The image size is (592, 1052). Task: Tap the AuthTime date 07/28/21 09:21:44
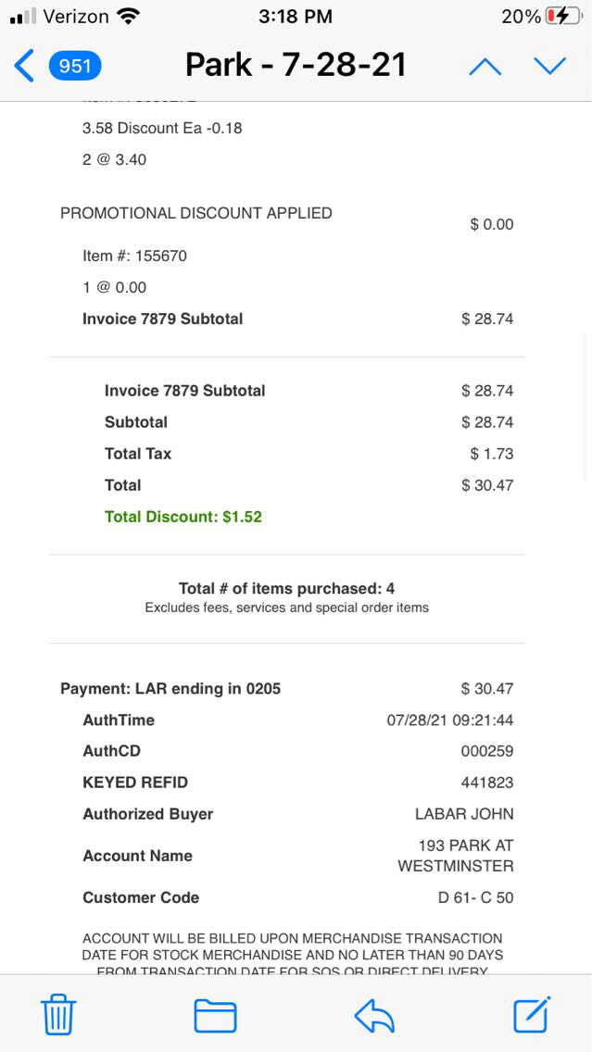coord(449,720)
